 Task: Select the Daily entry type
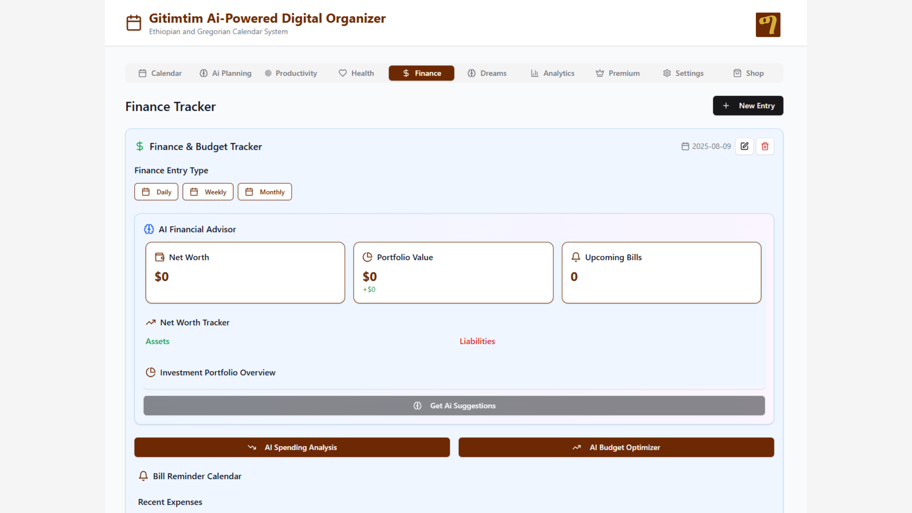pyautogui.click(x=156, y=192)
